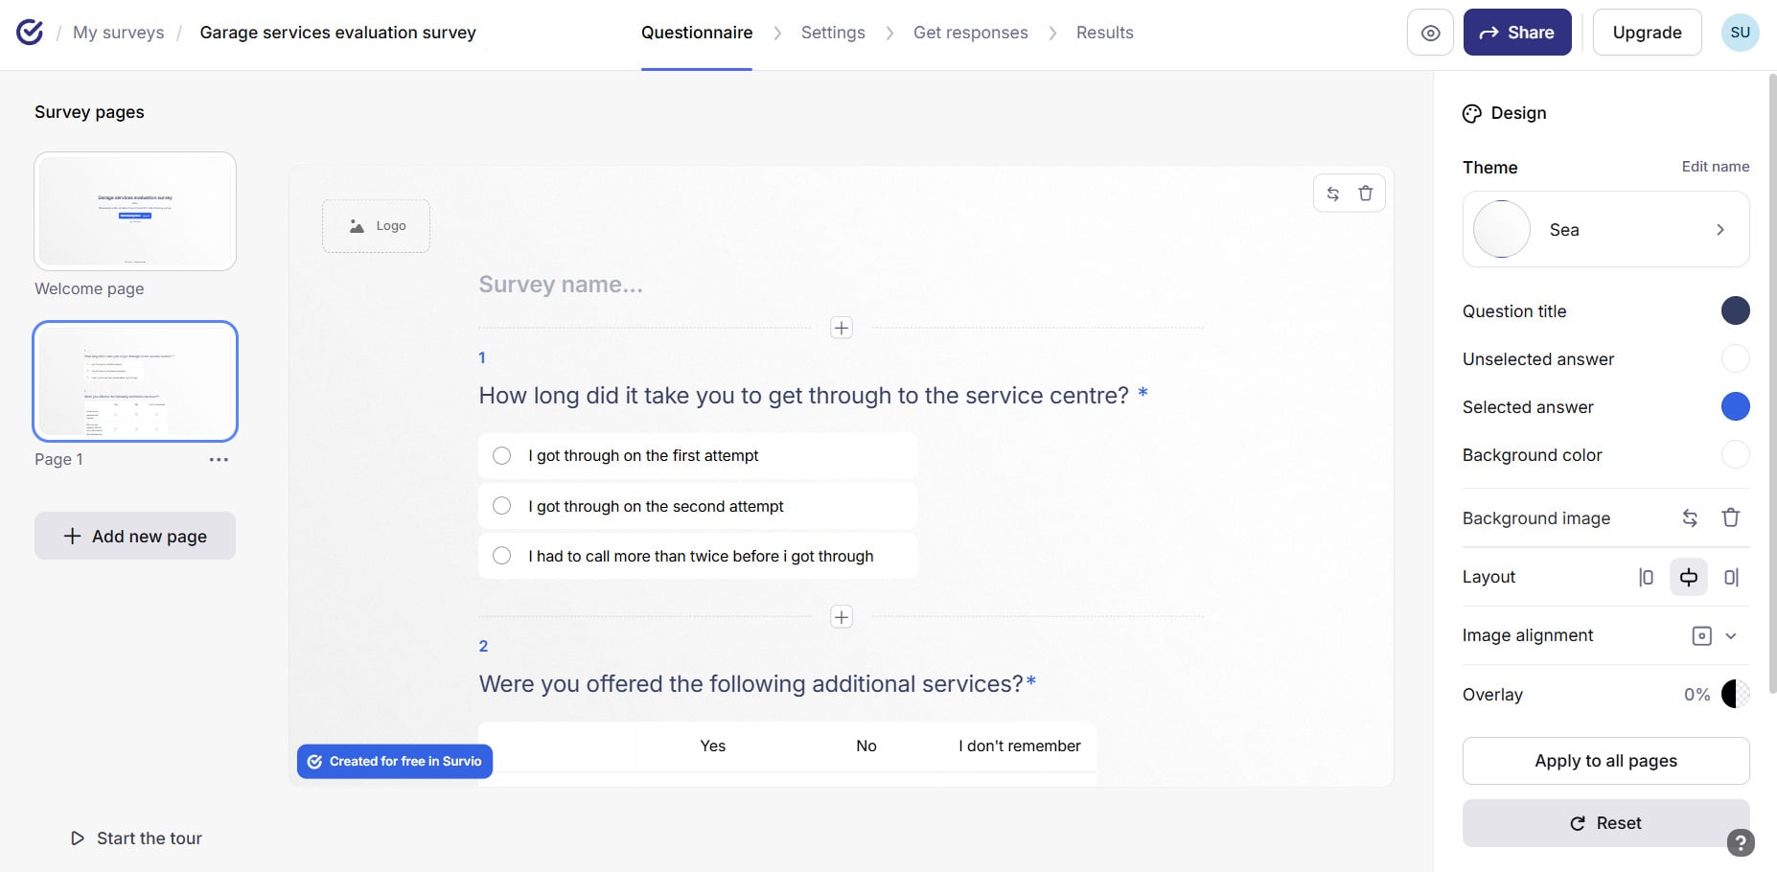
Task: Select the left-aligned layout icon
Action: [1646, 577]
